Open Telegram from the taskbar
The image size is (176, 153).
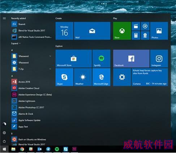48,149
